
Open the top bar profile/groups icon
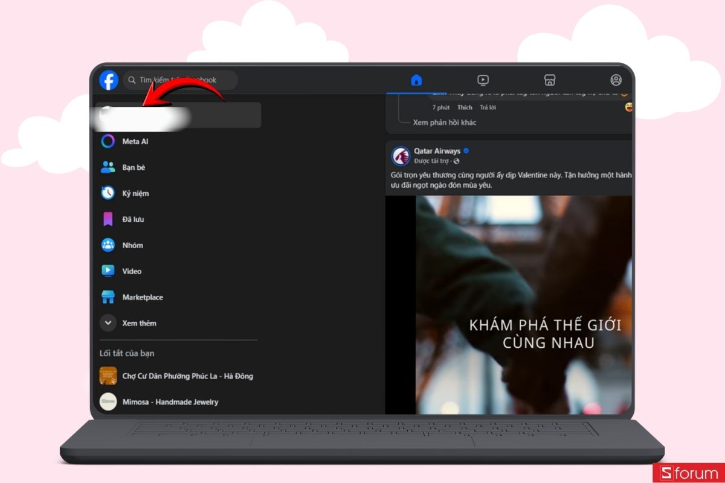(x=616, y=80)
